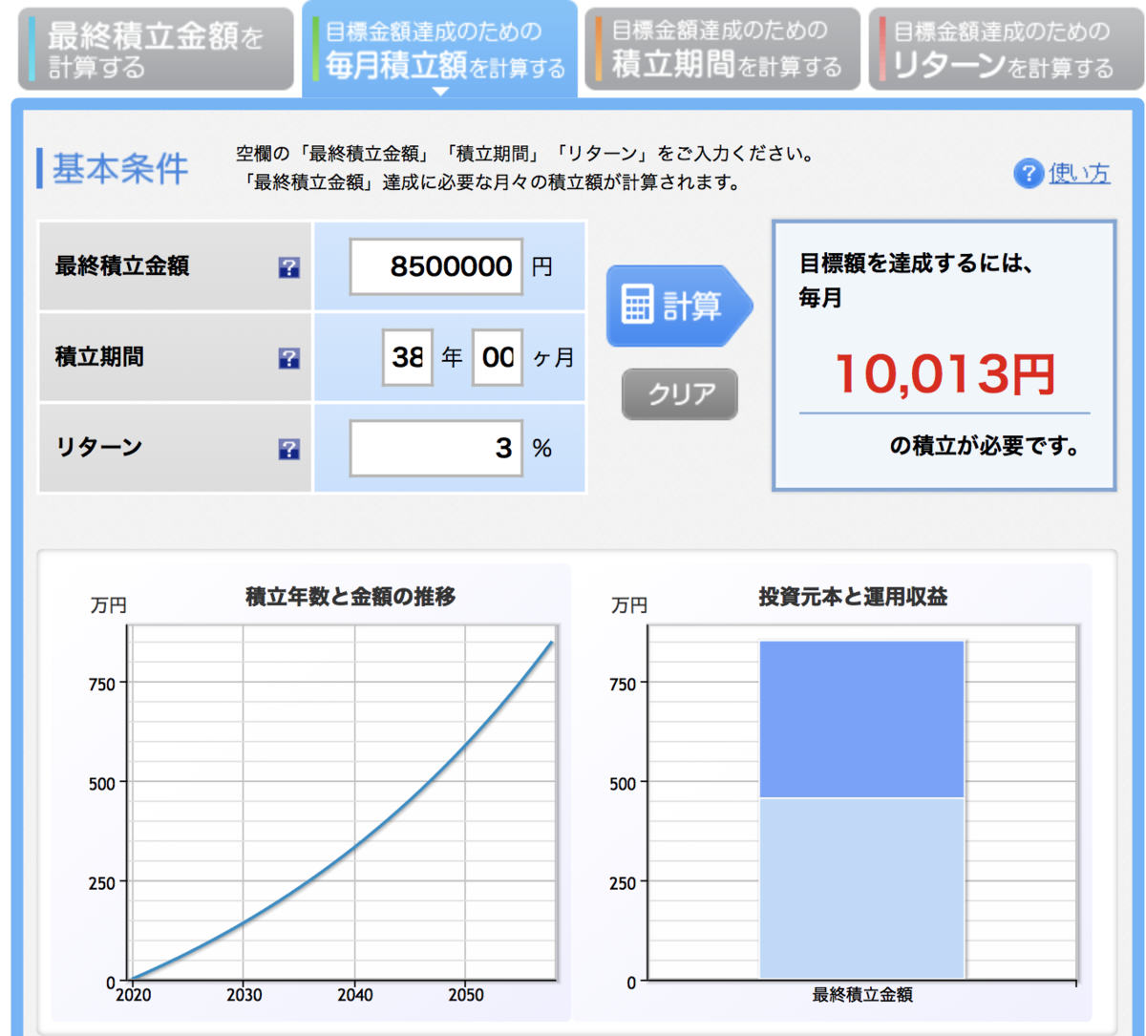Click the 最終積立金額 axis label under bar
1146x1036 pixels.
(x=862, y=995)
